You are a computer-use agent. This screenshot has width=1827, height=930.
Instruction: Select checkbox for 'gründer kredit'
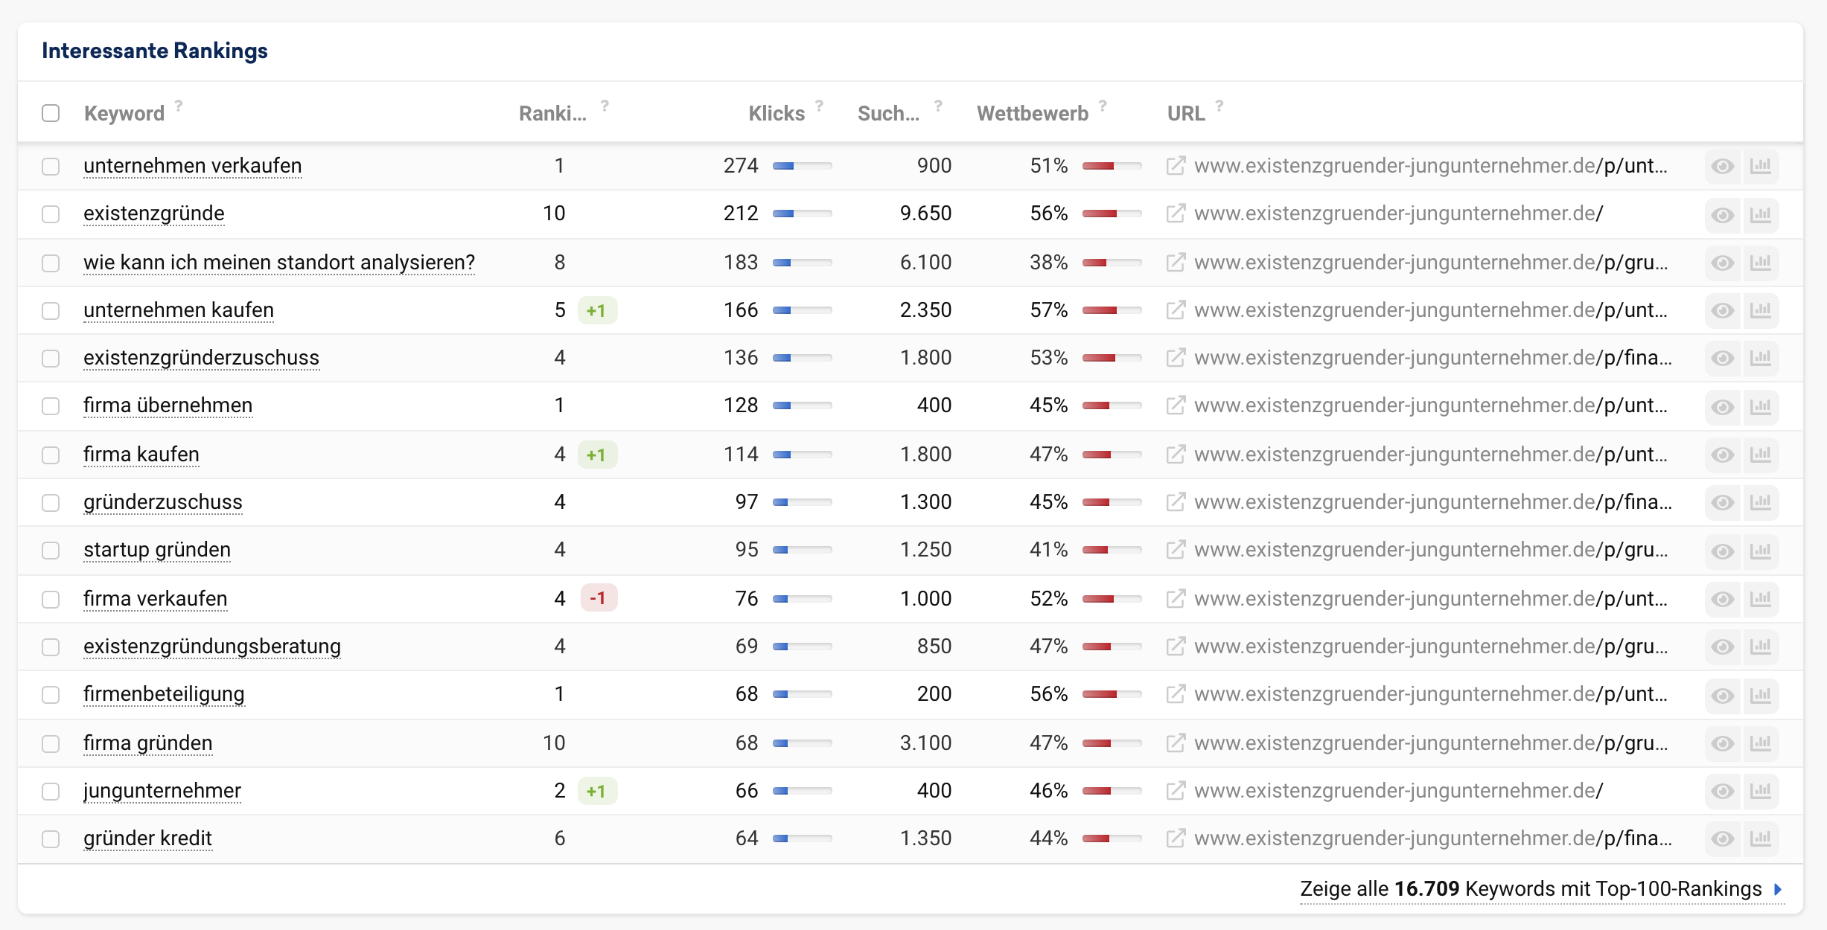(x=51, y=838)
